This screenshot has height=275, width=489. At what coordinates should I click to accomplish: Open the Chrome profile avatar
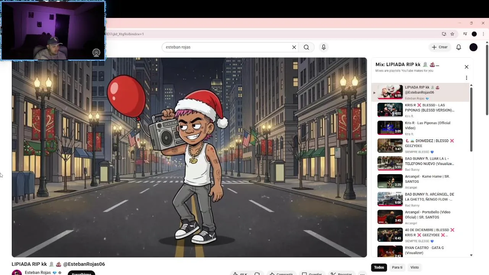coord(474,34)
